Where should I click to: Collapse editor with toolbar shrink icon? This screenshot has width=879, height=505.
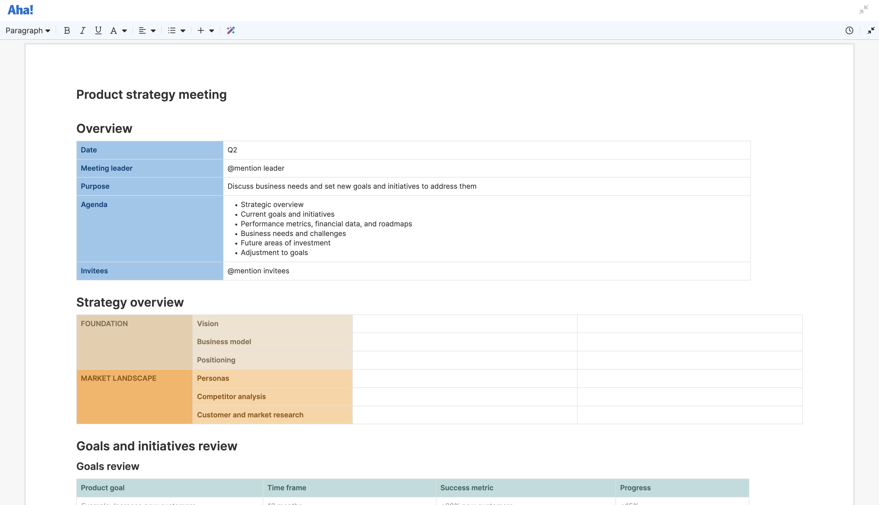871,30
